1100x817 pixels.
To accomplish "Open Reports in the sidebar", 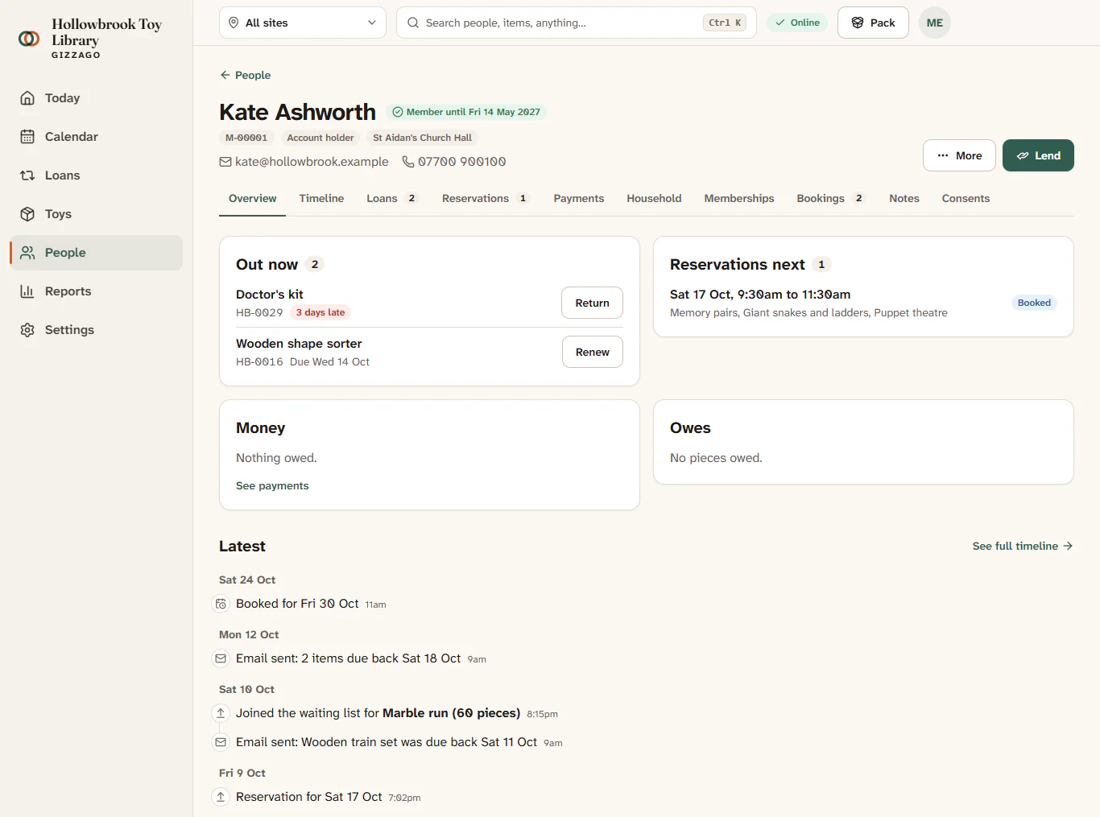I will [x=96, y=291].
